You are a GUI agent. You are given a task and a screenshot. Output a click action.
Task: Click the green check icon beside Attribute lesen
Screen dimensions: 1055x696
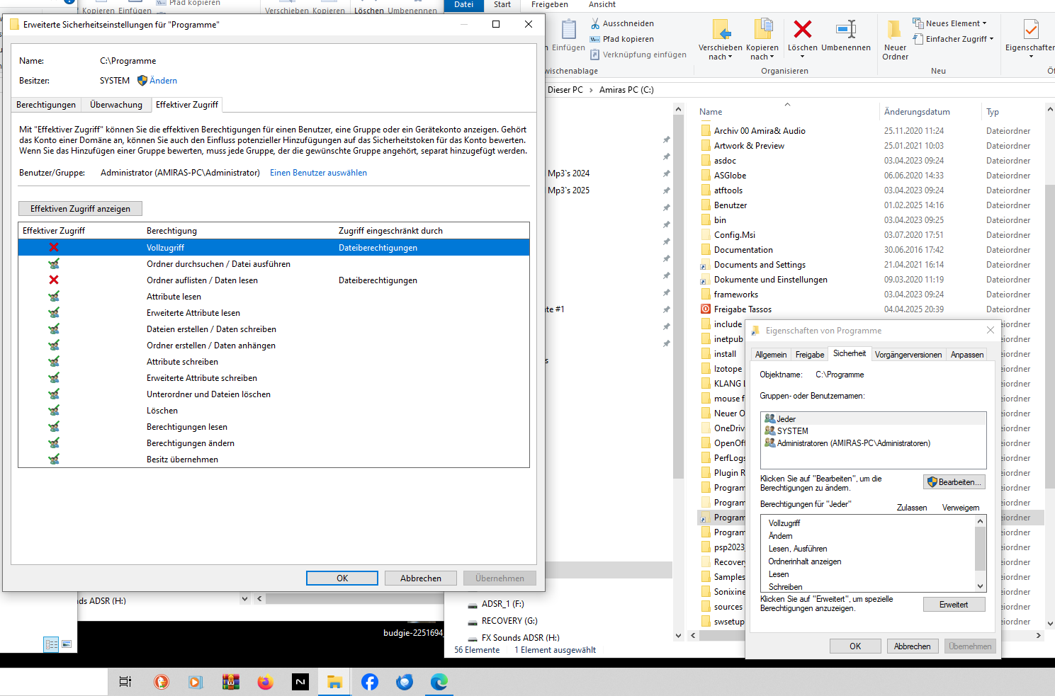click(x=54, y=297)
